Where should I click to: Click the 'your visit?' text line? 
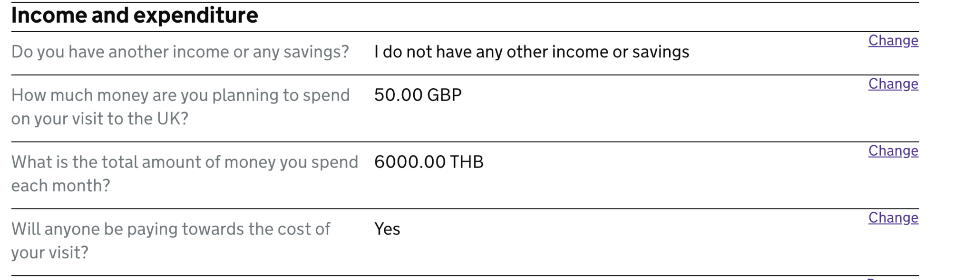(50, 252)
